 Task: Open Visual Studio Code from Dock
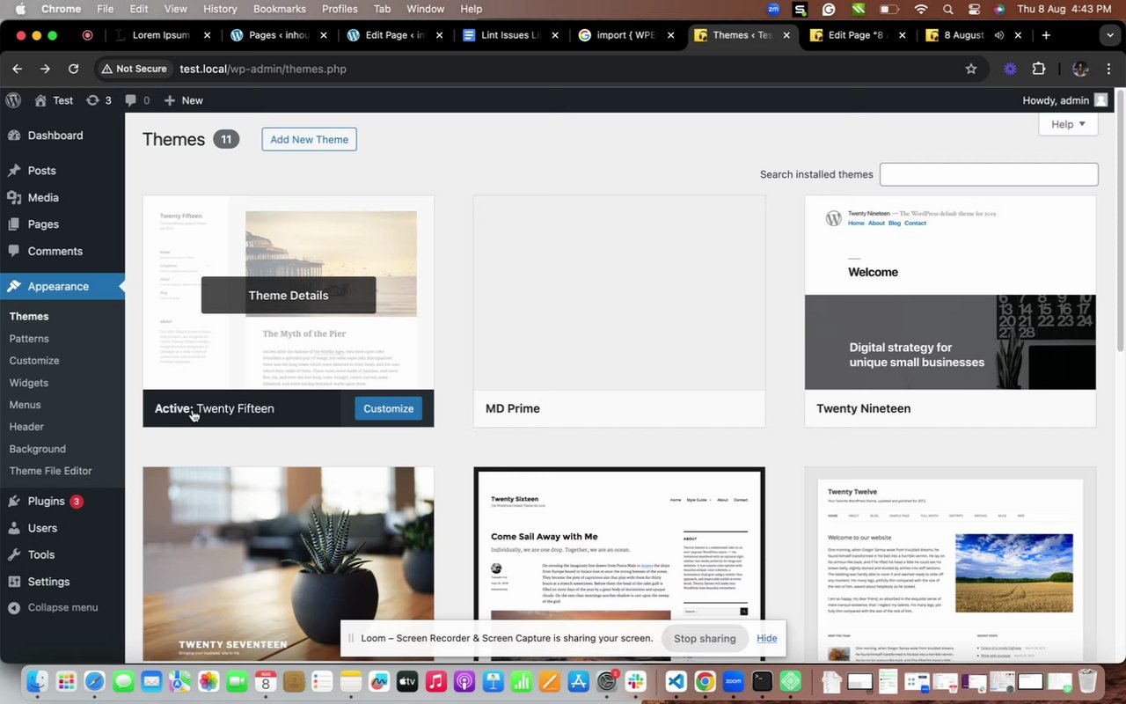(676, 681)
